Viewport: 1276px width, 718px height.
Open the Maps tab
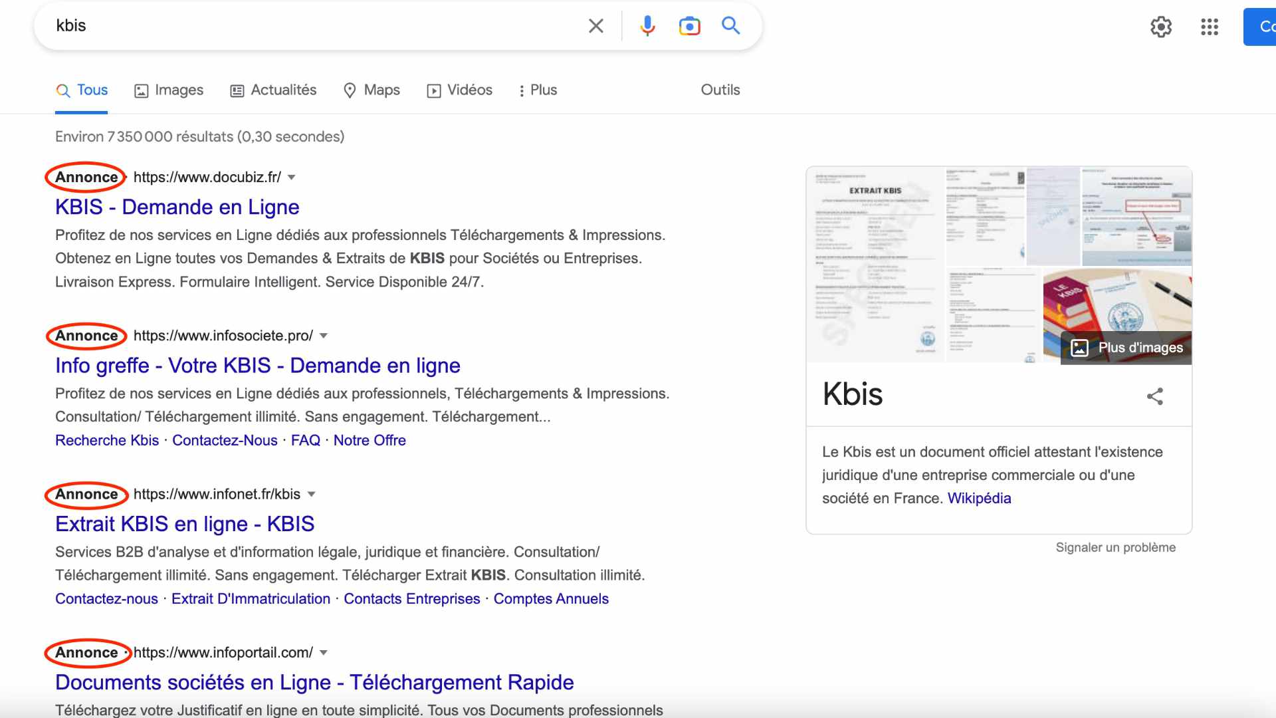point(372,90)
